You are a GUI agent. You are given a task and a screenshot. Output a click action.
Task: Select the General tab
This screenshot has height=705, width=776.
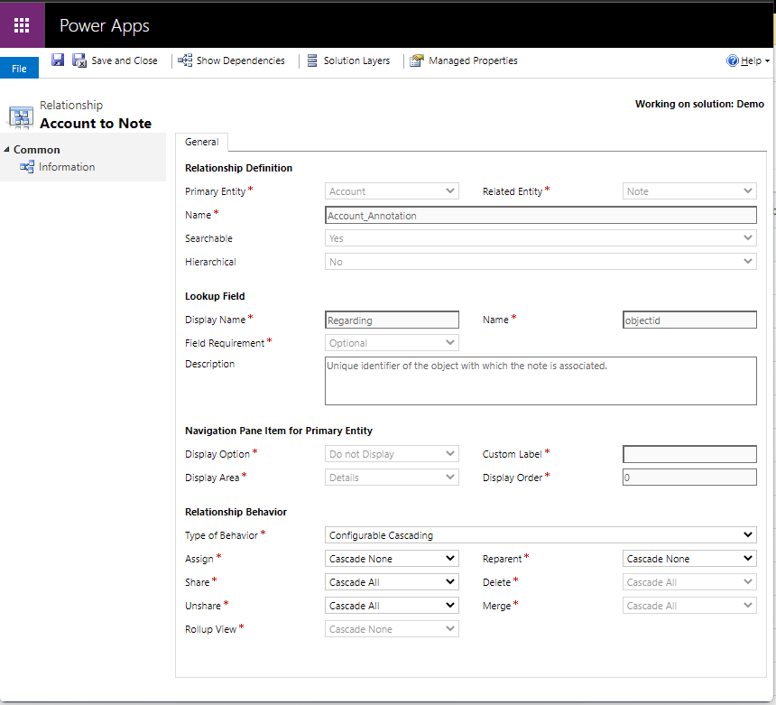pos(201,142)
